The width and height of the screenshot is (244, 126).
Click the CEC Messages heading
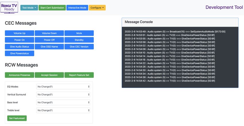click(x=21, y=23)
